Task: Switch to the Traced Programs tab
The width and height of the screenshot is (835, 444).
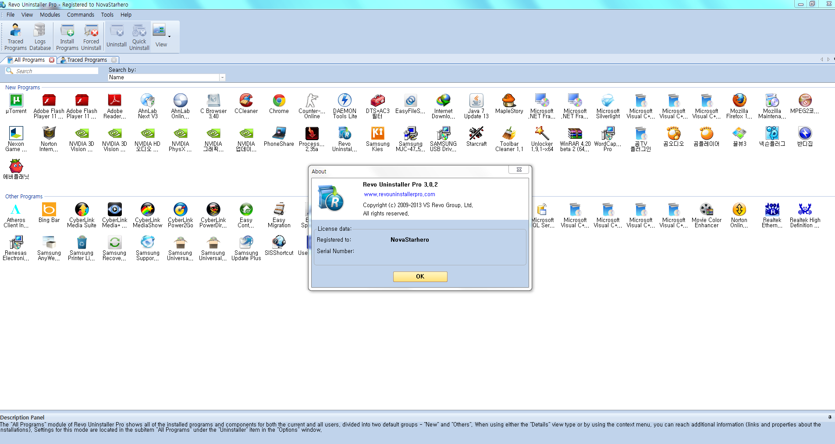Action: point(87,60)
